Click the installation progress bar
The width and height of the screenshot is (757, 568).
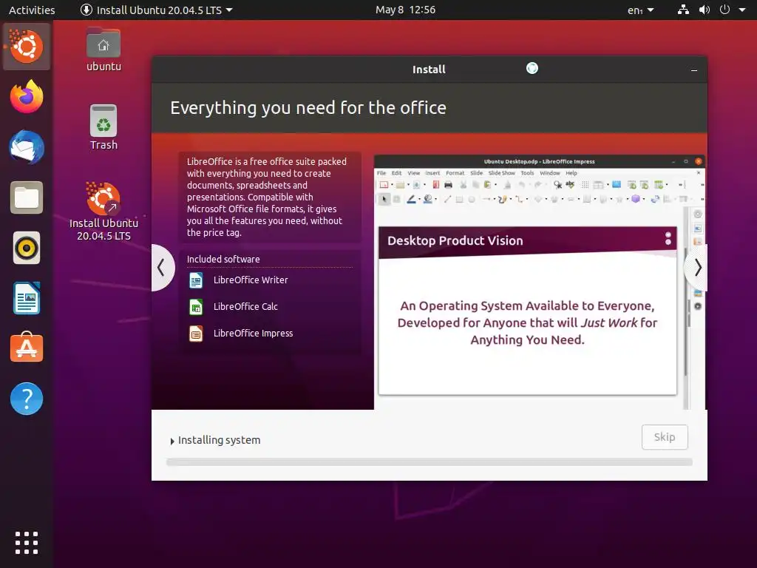click(430, 462)
